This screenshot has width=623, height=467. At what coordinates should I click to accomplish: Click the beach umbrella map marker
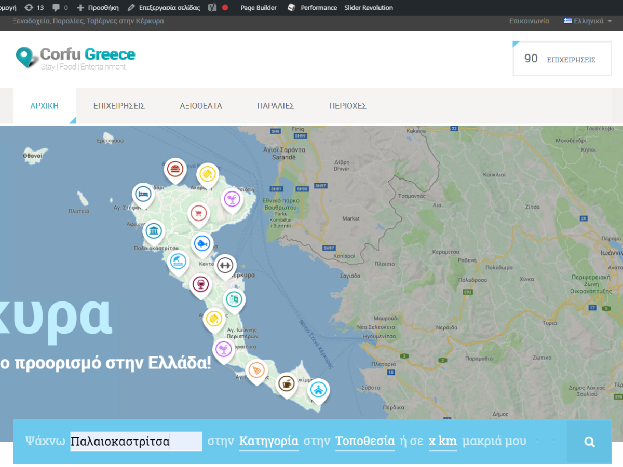click(x=178, y=261)
